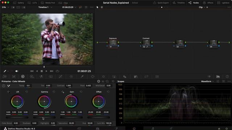Toggle the Nodes editor panel

194,3
